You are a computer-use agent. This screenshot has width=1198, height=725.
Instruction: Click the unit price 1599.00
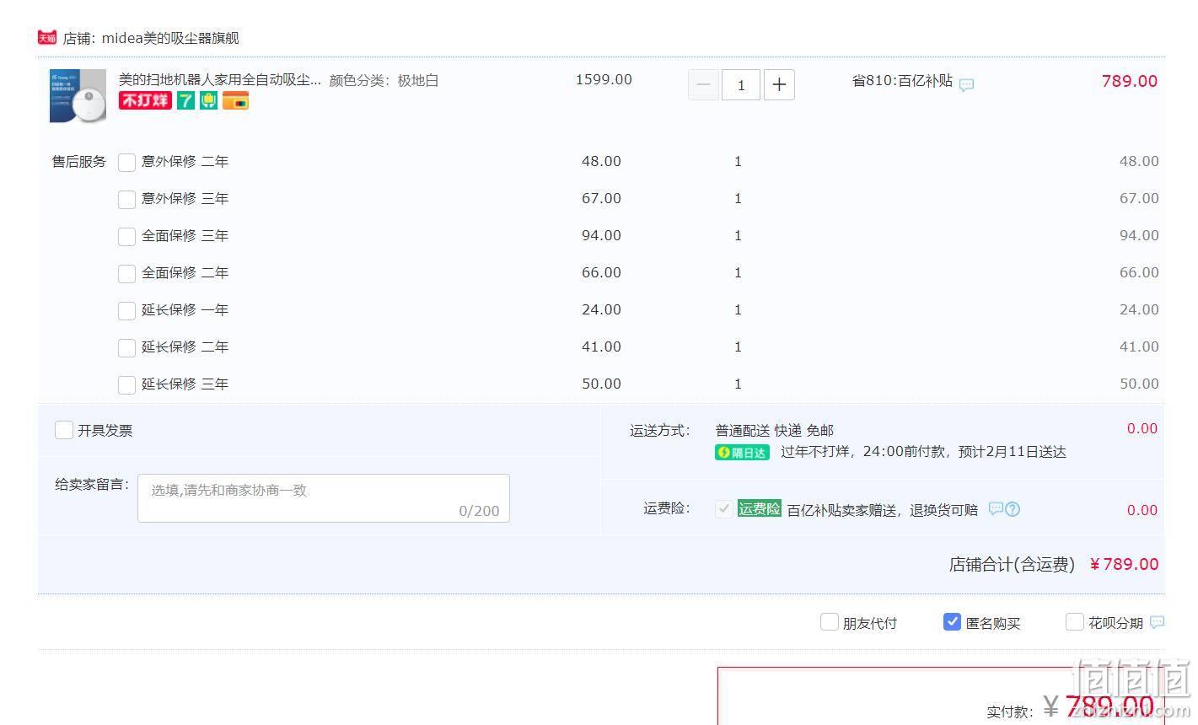pos(604,79)
